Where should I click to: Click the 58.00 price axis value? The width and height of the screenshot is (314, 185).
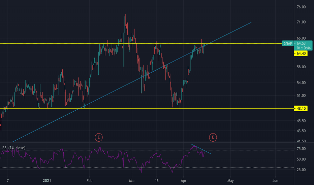coord(301,67)
